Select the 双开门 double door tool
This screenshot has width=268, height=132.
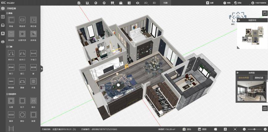coord(22,55)
